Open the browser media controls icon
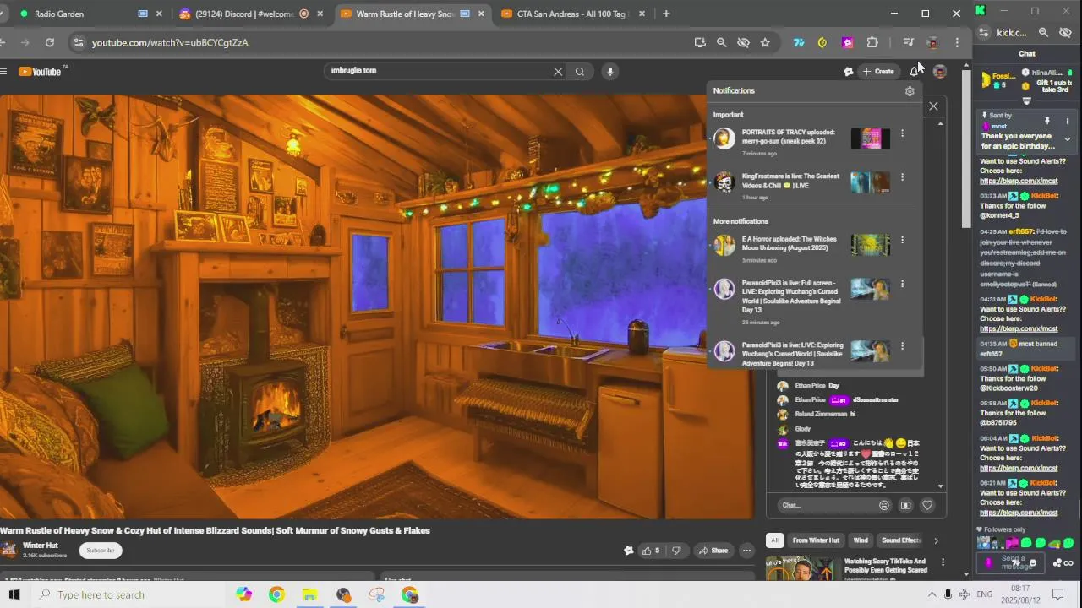The height and width of the screenshot is (608, 1082). (x=908, y=42)
